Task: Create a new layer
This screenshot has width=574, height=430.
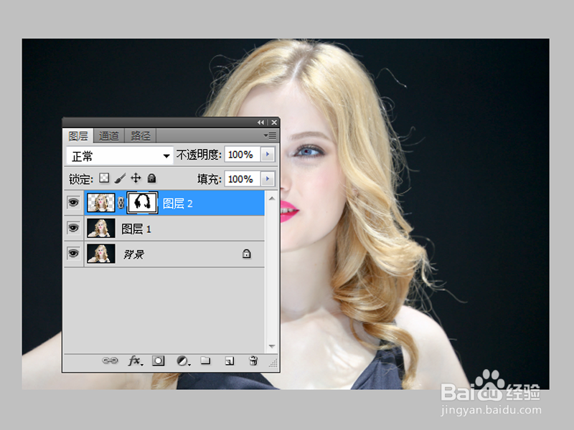Action: 230,361
